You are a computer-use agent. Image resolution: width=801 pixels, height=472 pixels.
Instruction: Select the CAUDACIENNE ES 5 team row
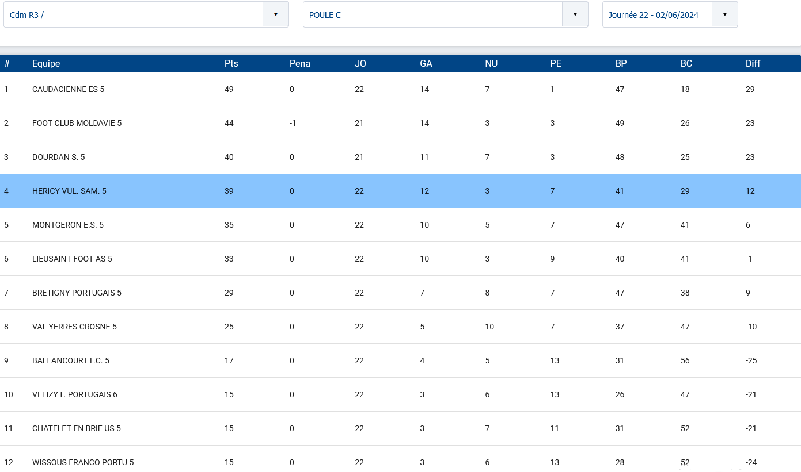click(400, 89)
